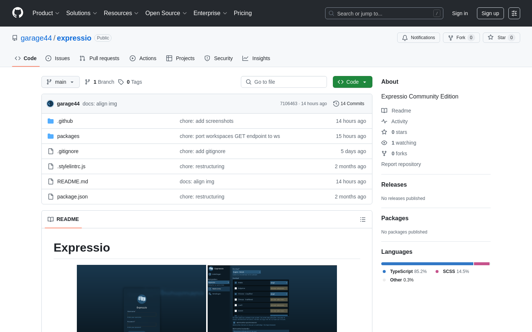Image resolution: width=532 pixels, height=332 pixels.
Task: Click the global navigation menu icon at top right
Action: coord(514,13)
